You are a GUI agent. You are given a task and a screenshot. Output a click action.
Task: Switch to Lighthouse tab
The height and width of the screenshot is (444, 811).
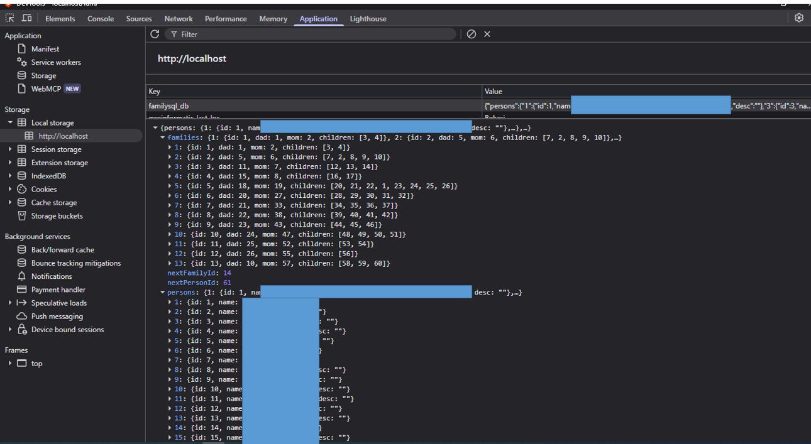pos(368,19)
